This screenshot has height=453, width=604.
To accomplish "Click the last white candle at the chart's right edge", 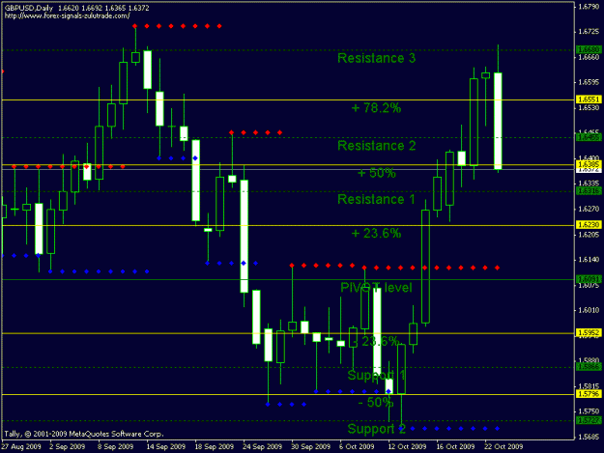I will click(x=498, y=121).
